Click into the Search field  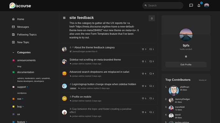163,5
